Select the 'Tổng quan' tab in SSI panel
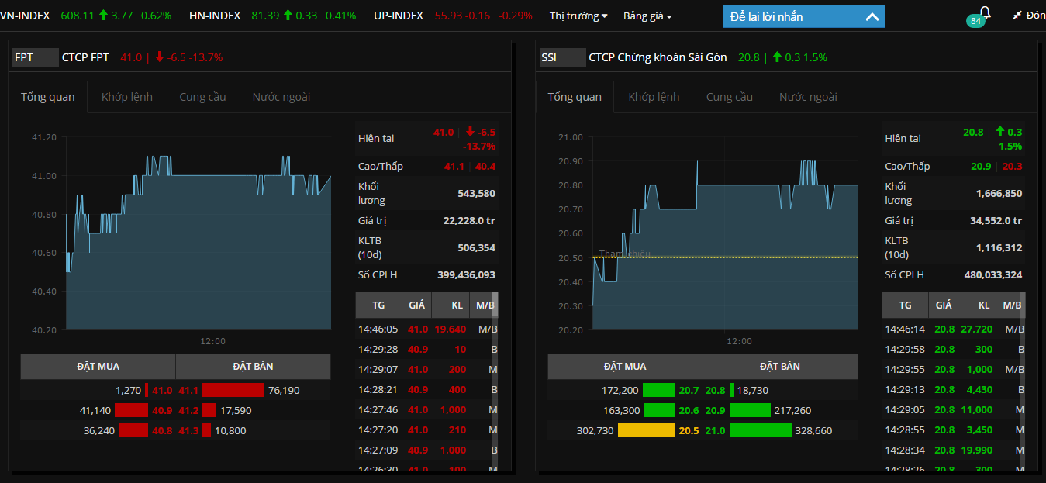 coord(575,97)
